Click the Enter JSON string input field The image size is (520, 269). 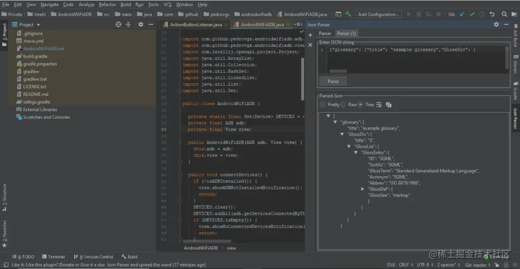click(413, 59)
